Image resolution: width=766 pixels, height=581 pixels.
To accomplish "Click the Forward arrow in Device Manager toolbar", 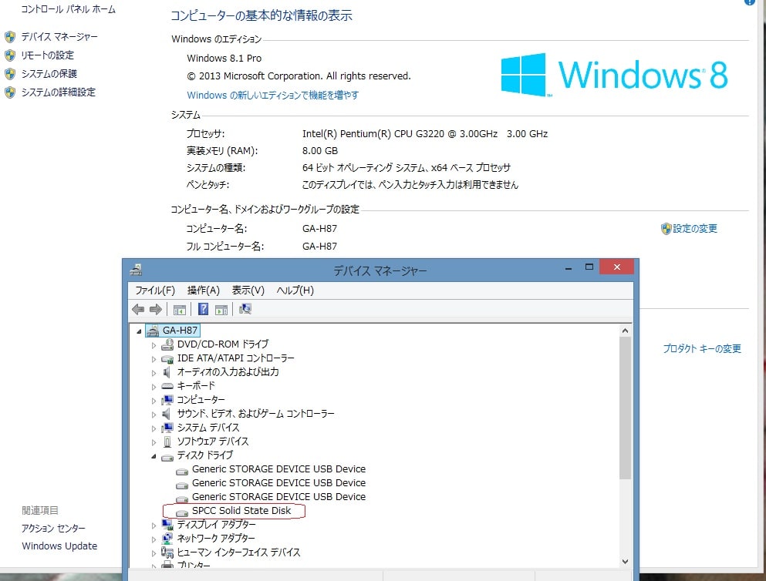I will [155, 309].
